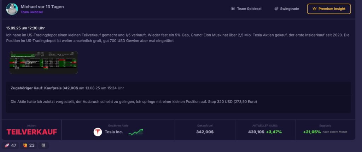
Task: Open the purple Team Goldesel link
Action: tap(31, 12)
